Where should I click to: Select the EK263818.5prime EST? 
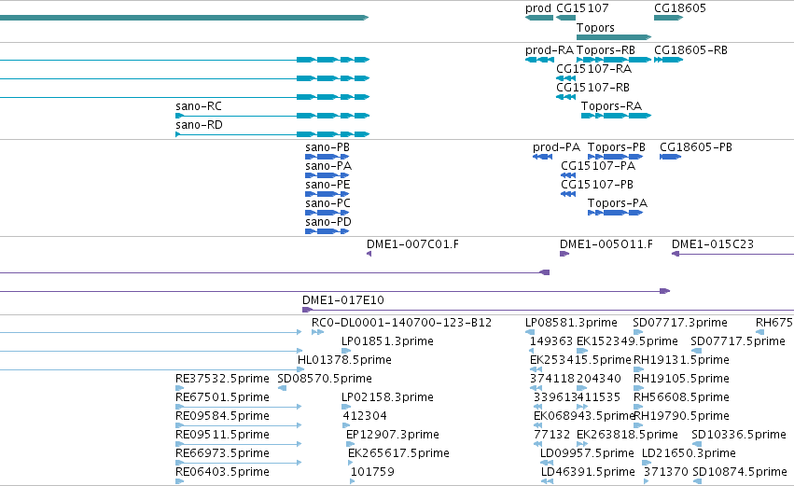coord(582,444)
